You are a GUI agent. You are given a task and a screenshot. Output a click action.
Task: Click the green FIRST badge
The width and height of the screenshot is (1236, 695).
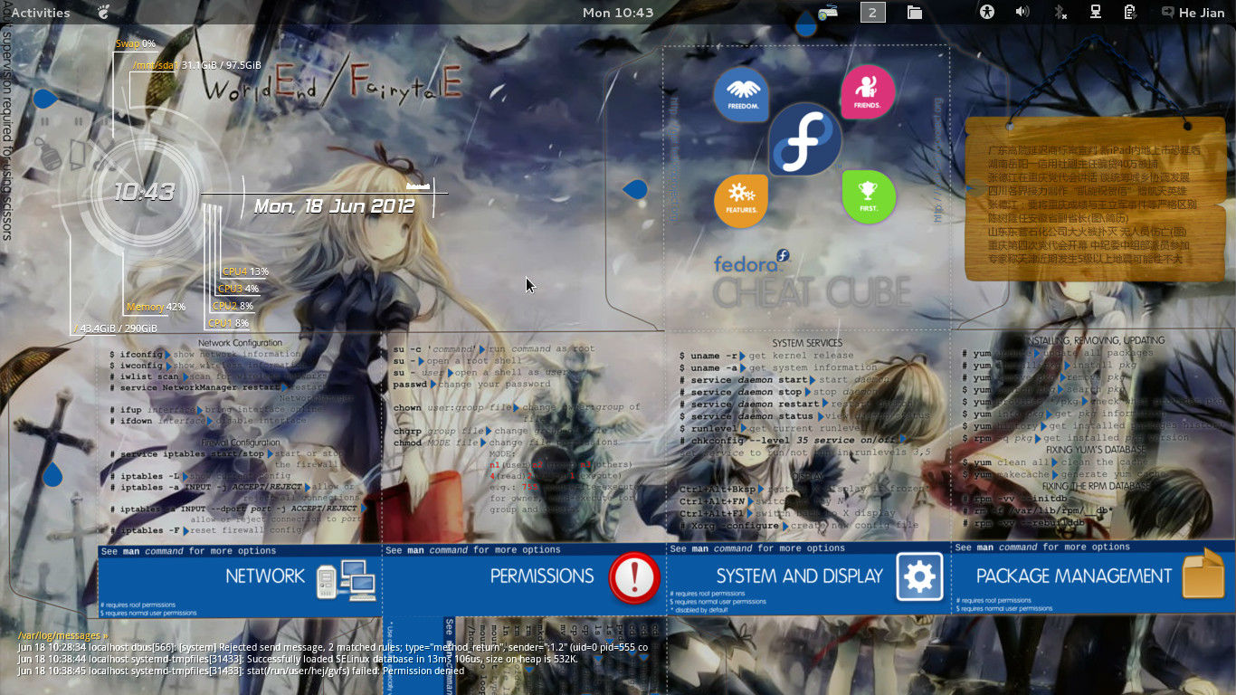(869, 197)
